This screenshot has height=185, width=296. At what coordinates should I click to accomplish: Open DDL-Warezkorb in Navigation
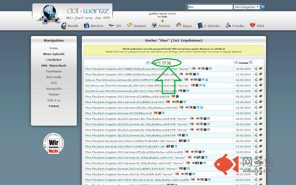(54, 66)
